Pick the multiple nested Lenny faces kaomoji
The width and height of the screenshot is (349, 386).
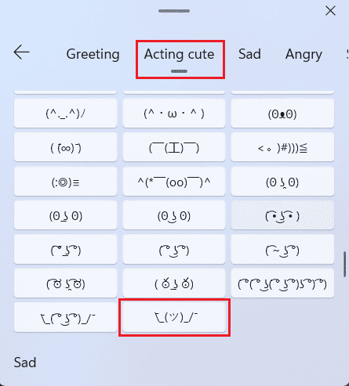[282, 283]
